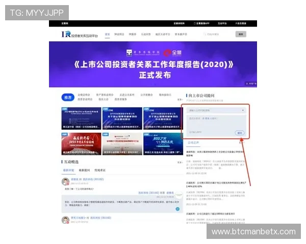The height and width of the screenshot is (244, 306).
Task: Select the 业绩说明会 category
Action: click(84, 95)
